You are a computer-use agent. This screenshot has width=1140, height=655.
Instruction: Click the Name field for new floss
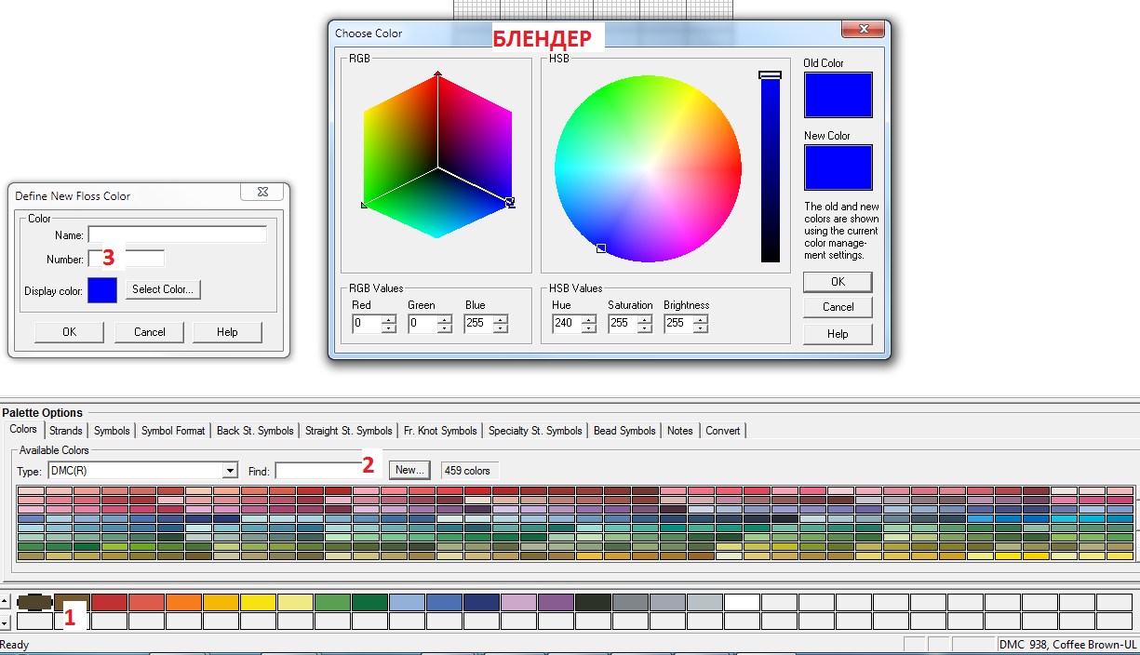[x=177, y=235]
